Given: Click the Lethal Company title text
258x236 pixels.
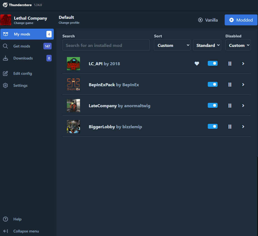Looking at the screenshot, I should [x=30, y=18].
